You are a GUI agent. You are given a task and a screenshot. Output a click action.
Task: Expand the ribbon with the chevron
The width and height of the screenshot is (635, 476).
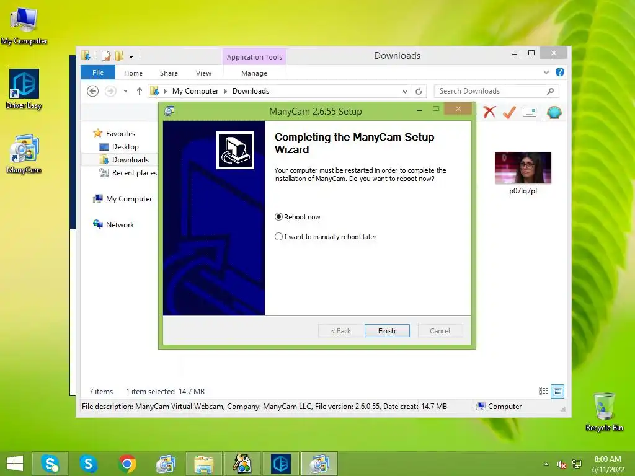pyautogui.click(x=546, y=72)
